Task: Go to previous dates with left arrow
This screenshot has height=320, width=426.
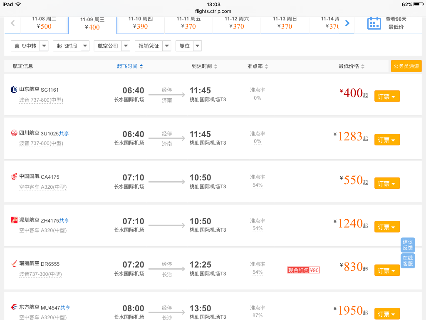Action: pyautogui.click(x=13, y=23)
